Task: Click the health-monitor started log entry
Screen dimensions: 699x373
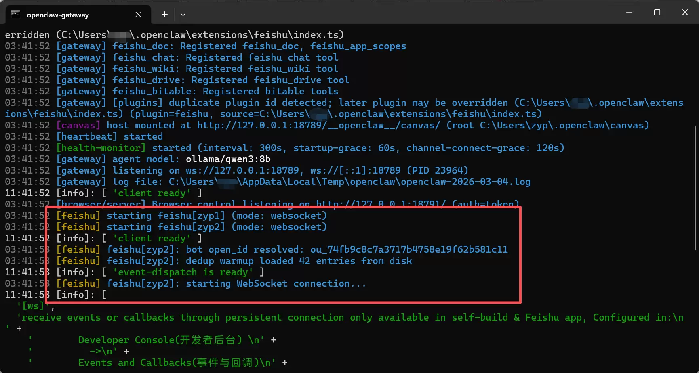Action: click(101, 148)
